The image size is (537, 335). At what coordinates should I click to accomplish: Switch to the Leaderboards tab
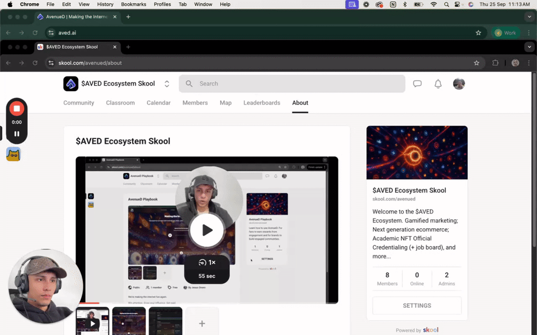pos(262,103)
